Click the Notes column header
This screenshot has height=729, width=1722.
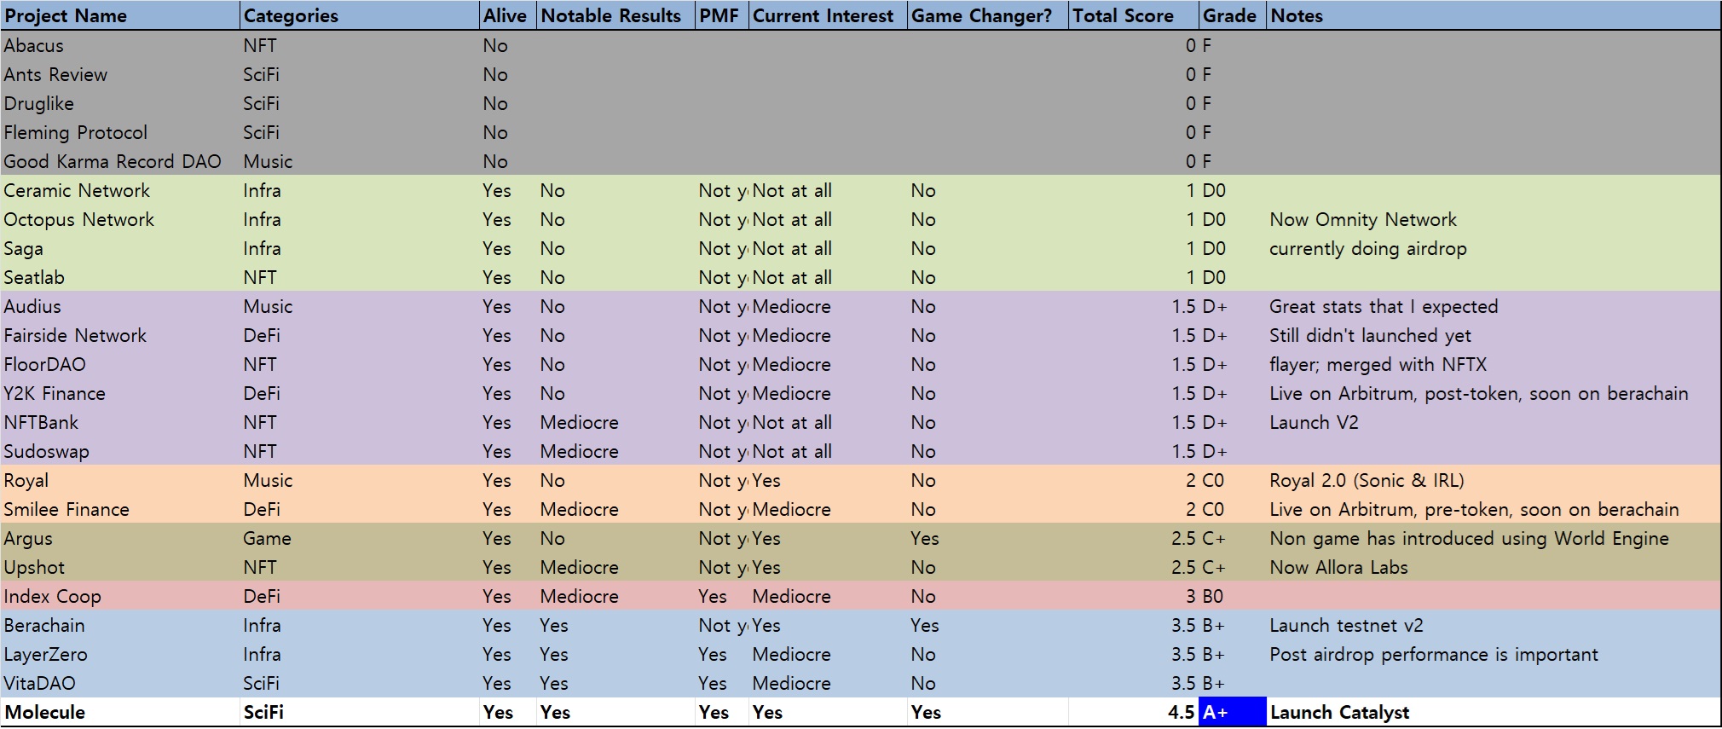coord(1493,15)
